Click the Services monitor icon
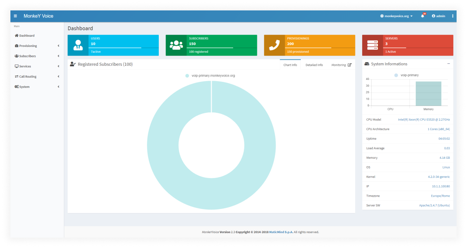Screen dimensions: 467x248 click(x=16, y=66)
